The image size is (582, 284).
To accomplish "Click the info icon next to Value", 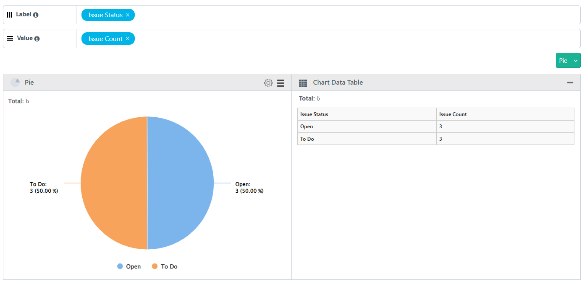I will [x=36, y=38].
